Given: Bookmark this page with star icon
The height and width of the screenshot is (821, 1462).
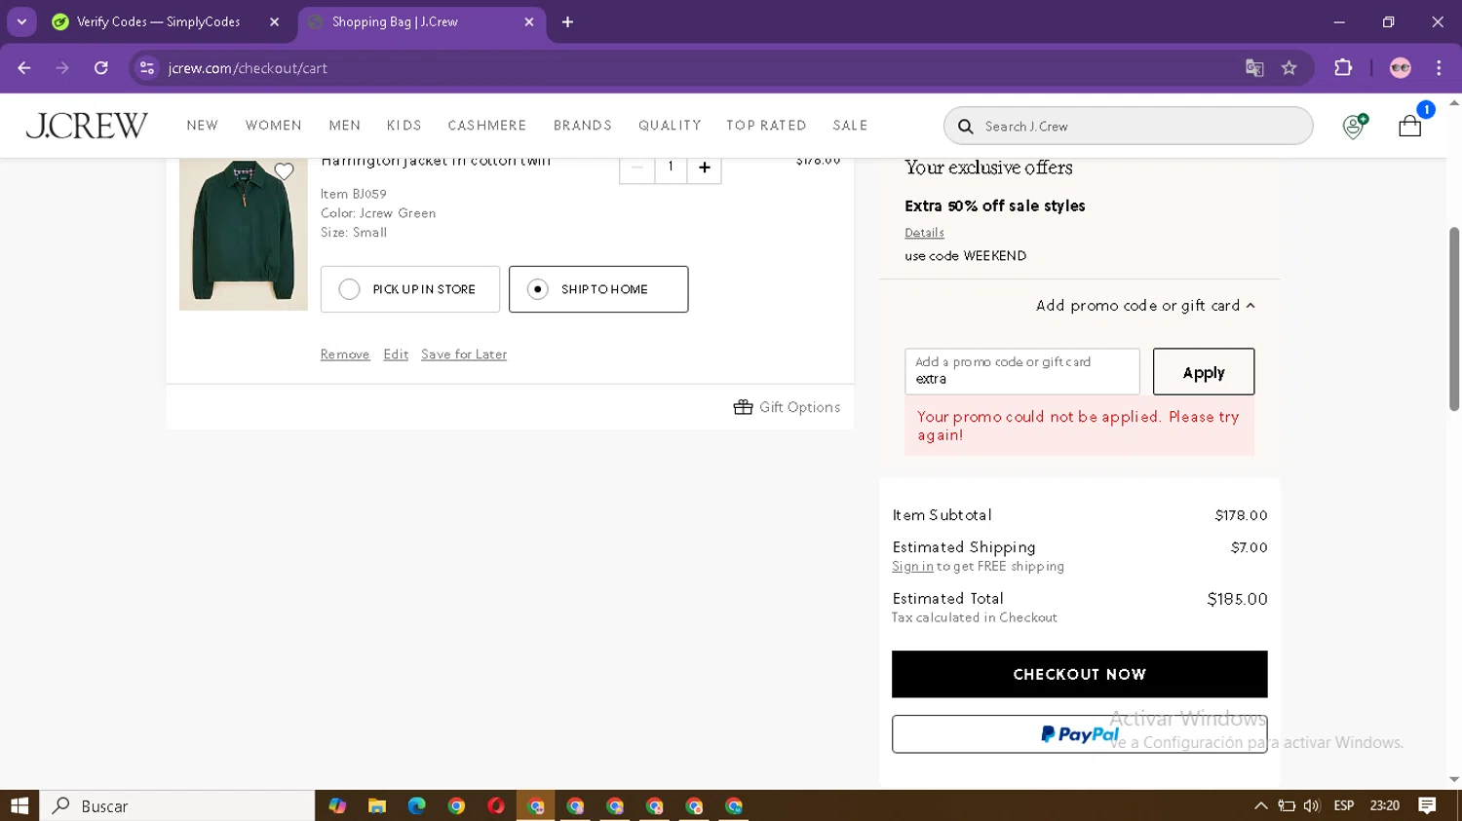Looking at the screenshot, I should pos(1289,68).
